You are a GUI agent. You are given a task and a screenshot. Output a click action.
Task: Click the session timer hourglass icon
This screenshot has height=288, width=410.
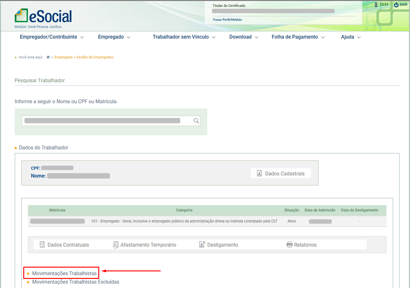376,5
